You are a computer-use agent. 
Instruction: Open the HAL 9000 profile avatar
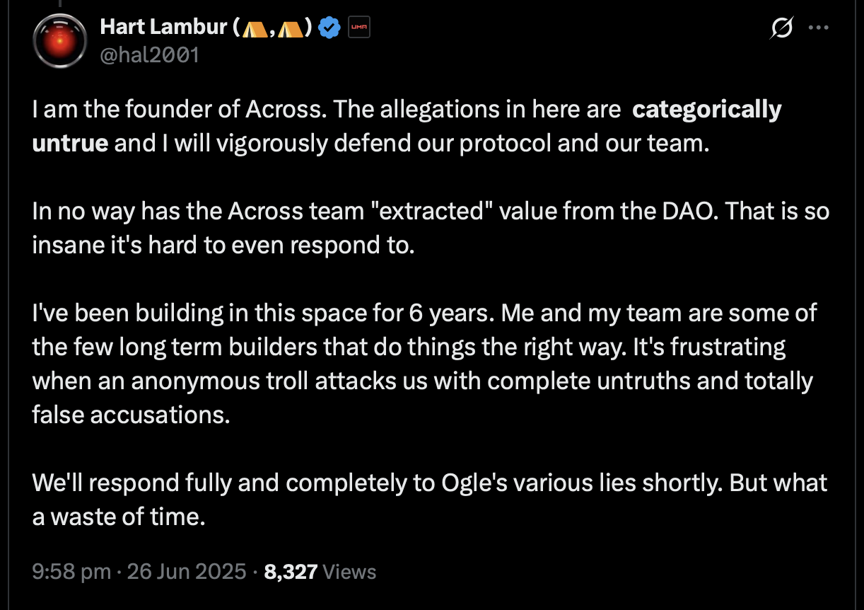[x=59, y=40]
